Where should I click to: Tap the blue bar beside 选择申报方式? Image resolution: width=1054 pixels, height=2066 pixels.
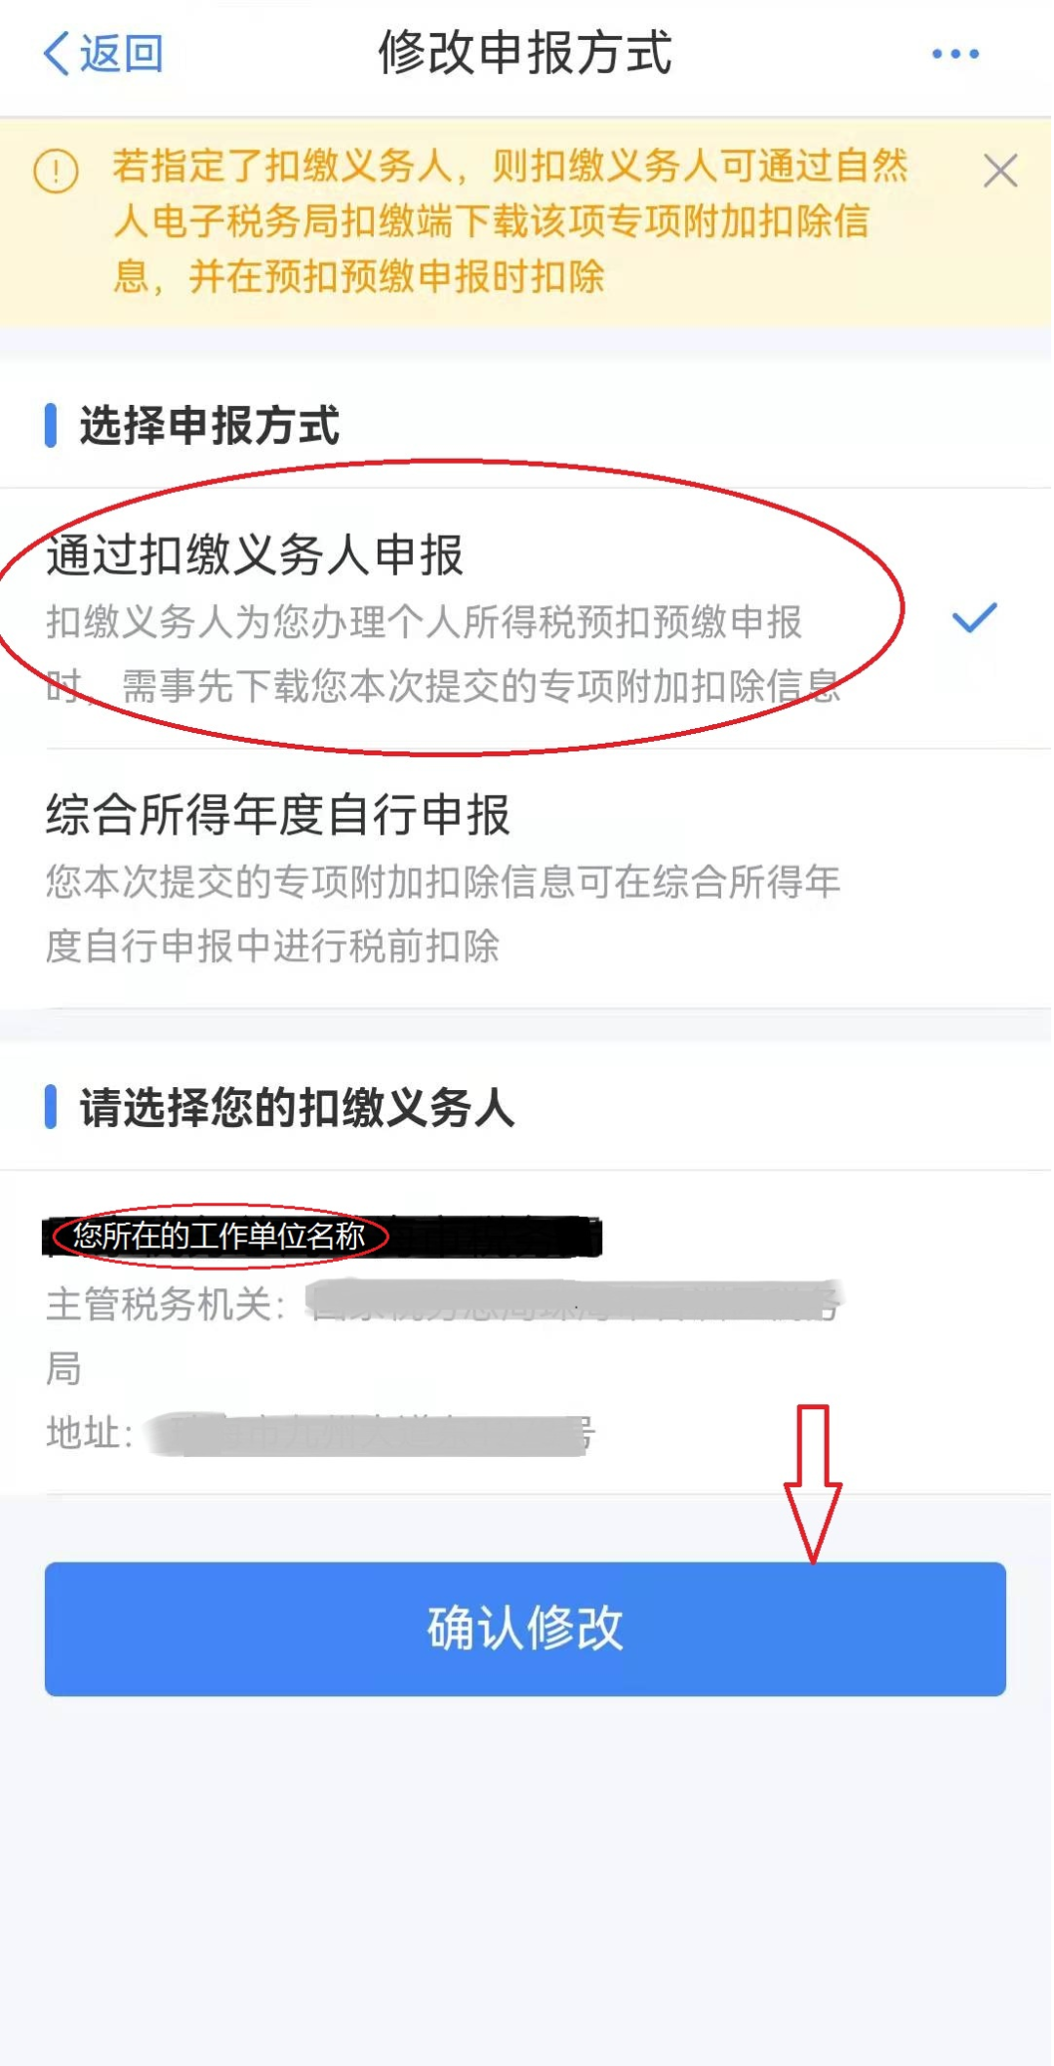point(51,425)
